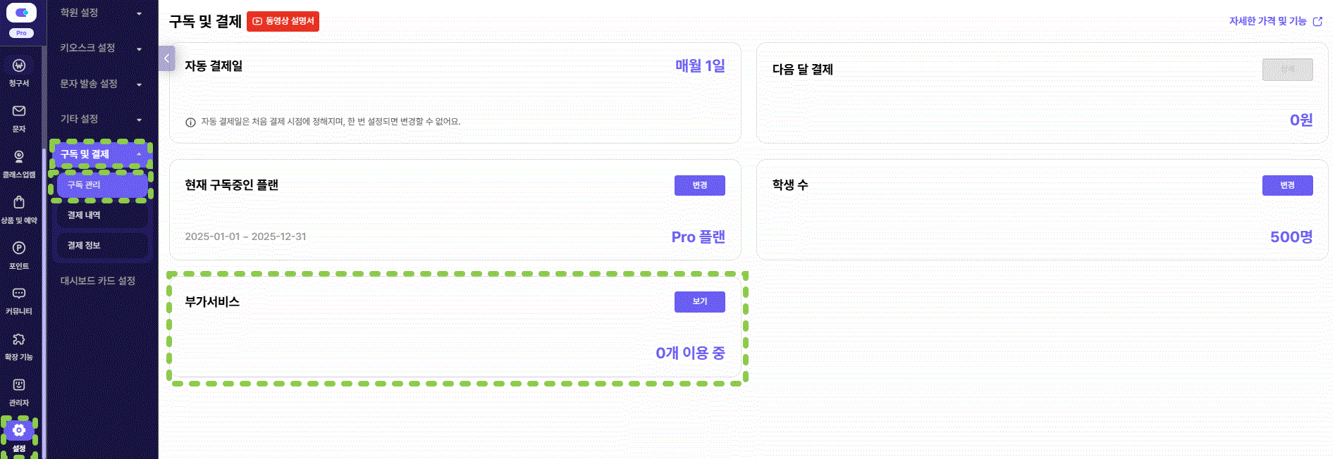Expand the 키오스크 설정 menu
Screen dimensions: 1335x459
point(100,48)
